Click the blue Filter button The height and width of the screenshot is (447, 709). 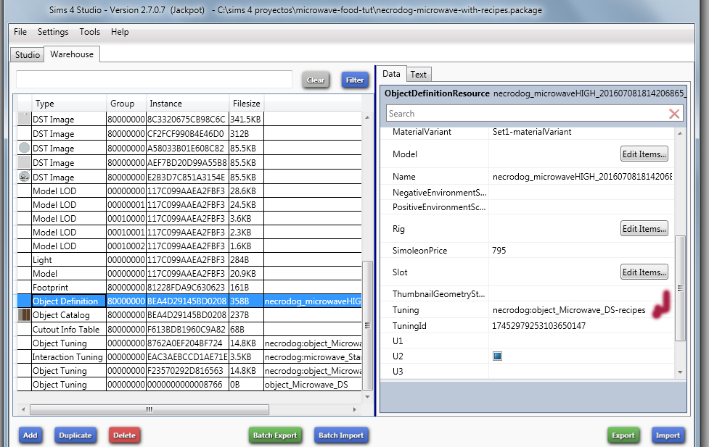click(x=354, y=80)
